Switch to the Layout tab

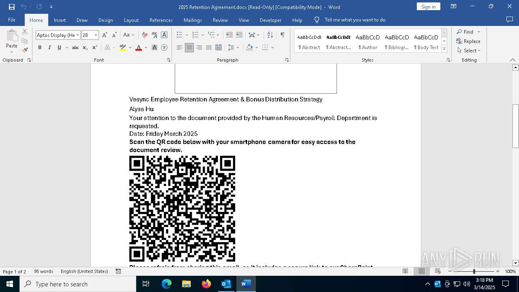coord(131,20)
